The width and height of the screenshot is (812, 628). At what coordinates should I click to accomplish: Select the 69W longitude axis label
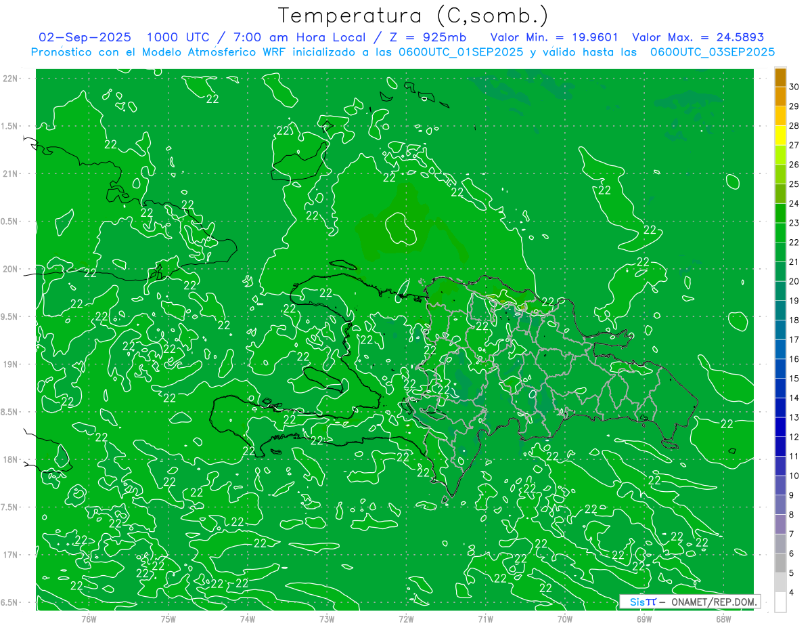pyautogui.click(x=644, y=619)
